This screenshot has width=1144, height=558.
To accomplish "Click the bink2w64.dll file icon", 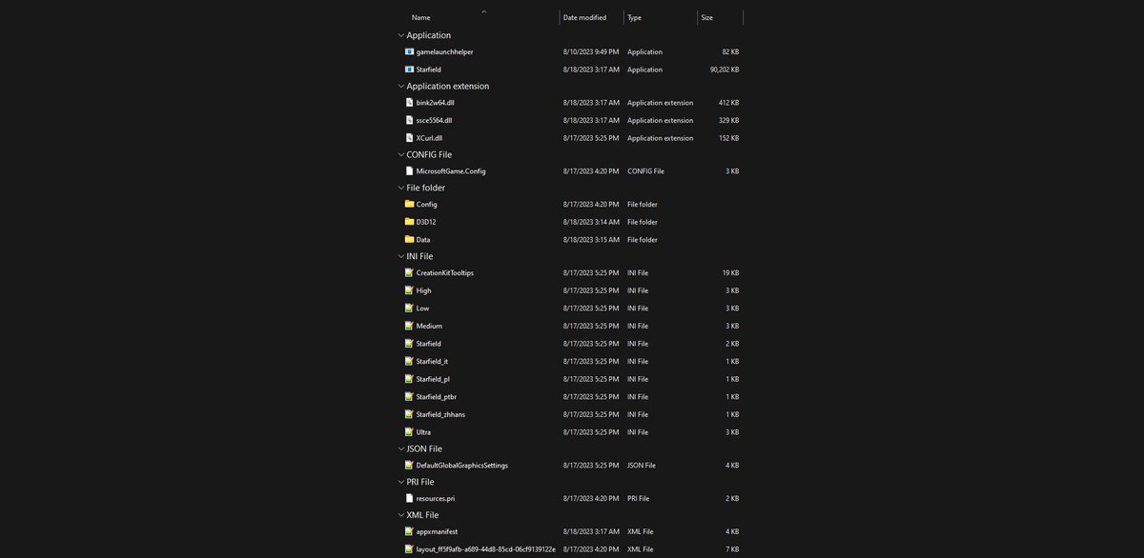I will tap(409, 103).
